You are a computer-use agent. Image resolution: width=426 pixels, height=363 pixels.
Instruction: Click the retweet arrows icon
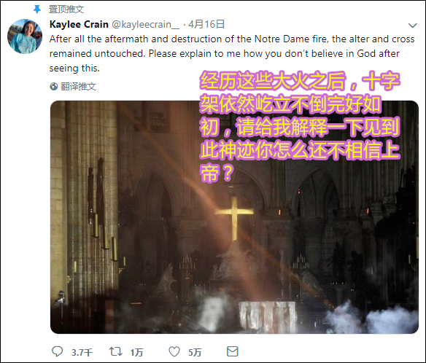coord(116,351)
